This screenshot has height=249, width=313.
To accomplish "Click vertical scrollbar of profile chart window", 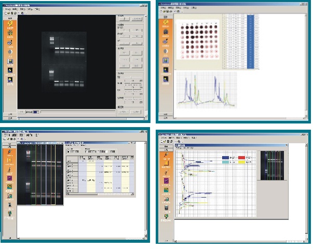I will tap(307, 191).
